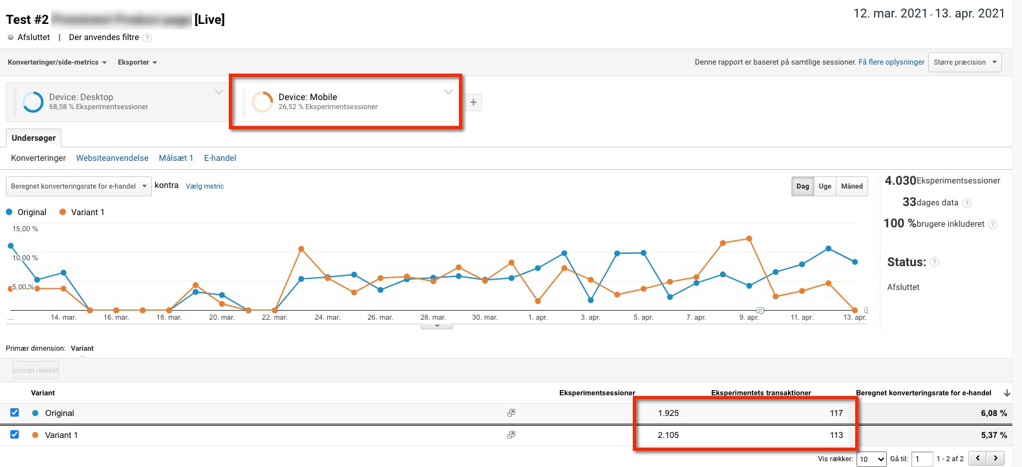This screenshot has height=467, width=1022.
Task: Go to next page using right arrow
Action: tap(995, 459)
